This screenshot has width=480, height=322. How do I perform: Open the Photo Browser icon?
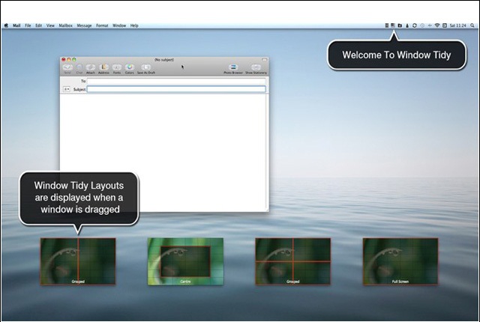[x=233, y=67]
